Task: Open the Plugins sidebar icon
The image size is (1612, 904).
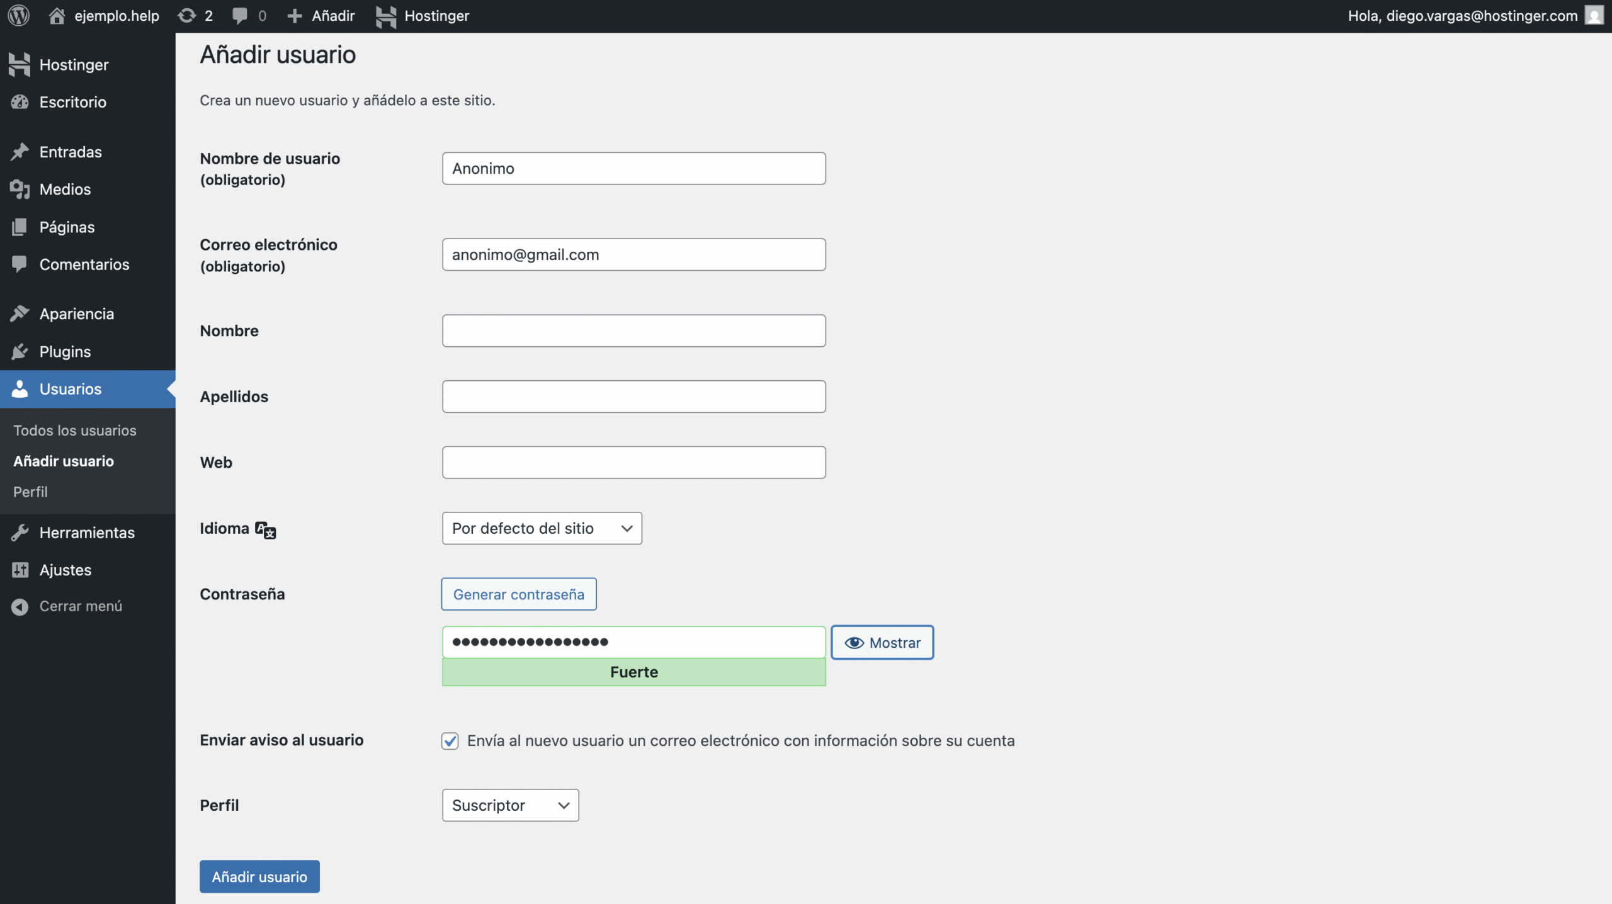Action: [x=20, y=351]
